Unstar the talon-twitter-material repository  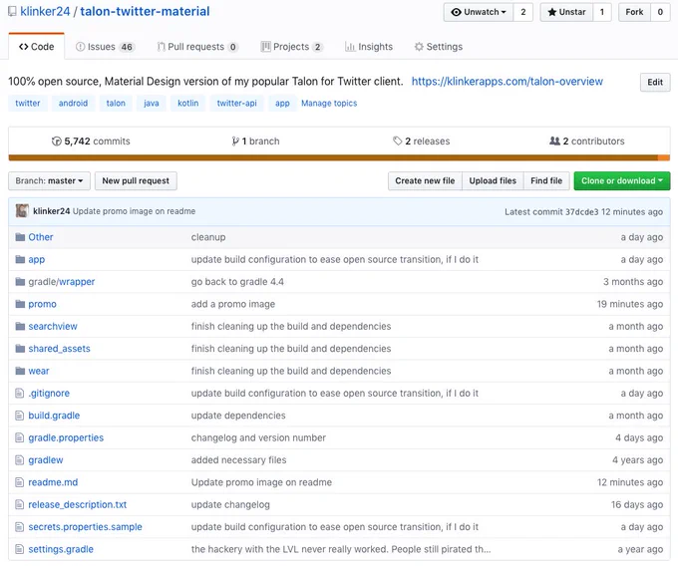point(566,12)
